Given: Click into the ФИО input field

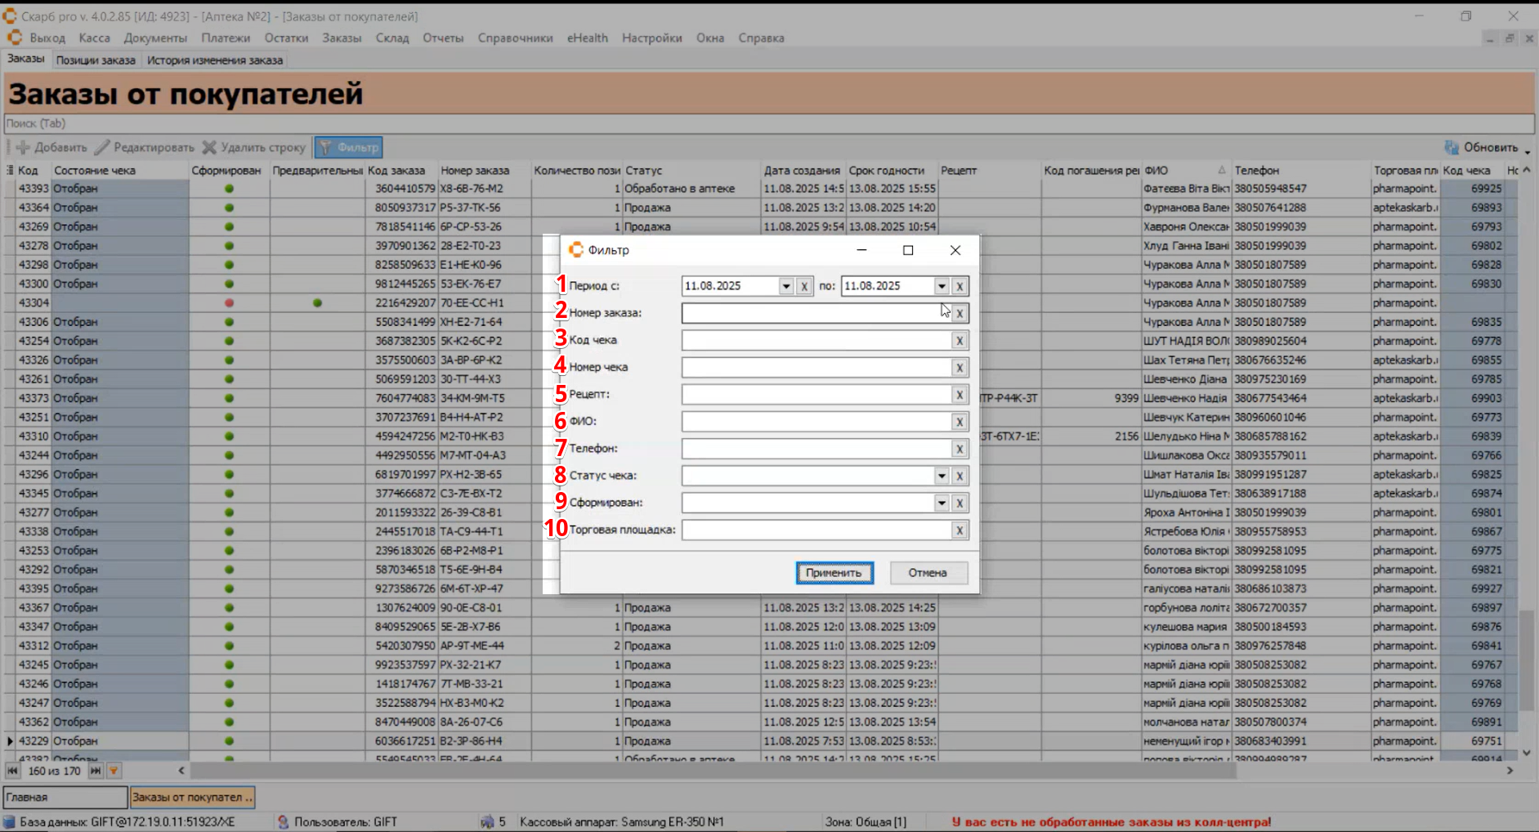Looking at the screenshot, I should (x=815, y=422).
